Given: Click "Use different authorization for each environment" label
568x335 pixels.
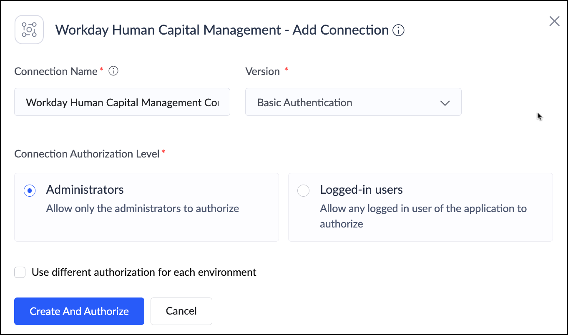Looking at the screenshot, I should coord(144,272).
